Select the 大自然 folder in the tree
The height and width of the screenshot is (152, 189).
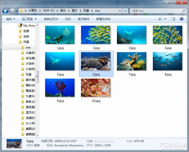pyautogui.click(x=30, y=64)
